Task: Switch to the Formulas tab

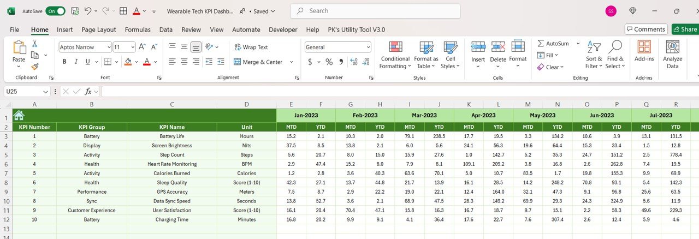Action: [x=138, y=29]
